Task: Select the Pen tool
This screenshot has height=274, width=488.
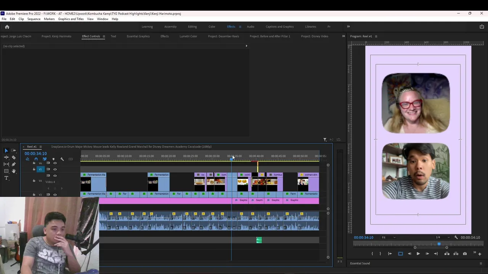Action: [x=14, y=164]
